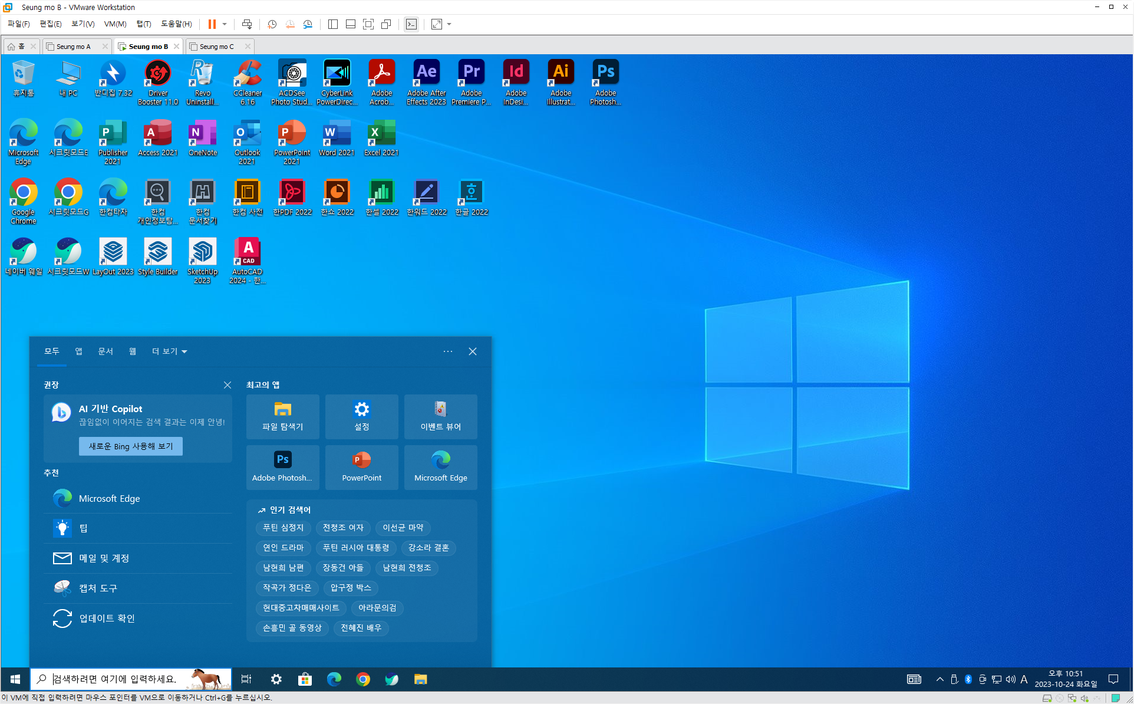Viewport: 1134px width, 704px height.
Task: Open the Publisher 2021 desktop icon
Action: 113,142
